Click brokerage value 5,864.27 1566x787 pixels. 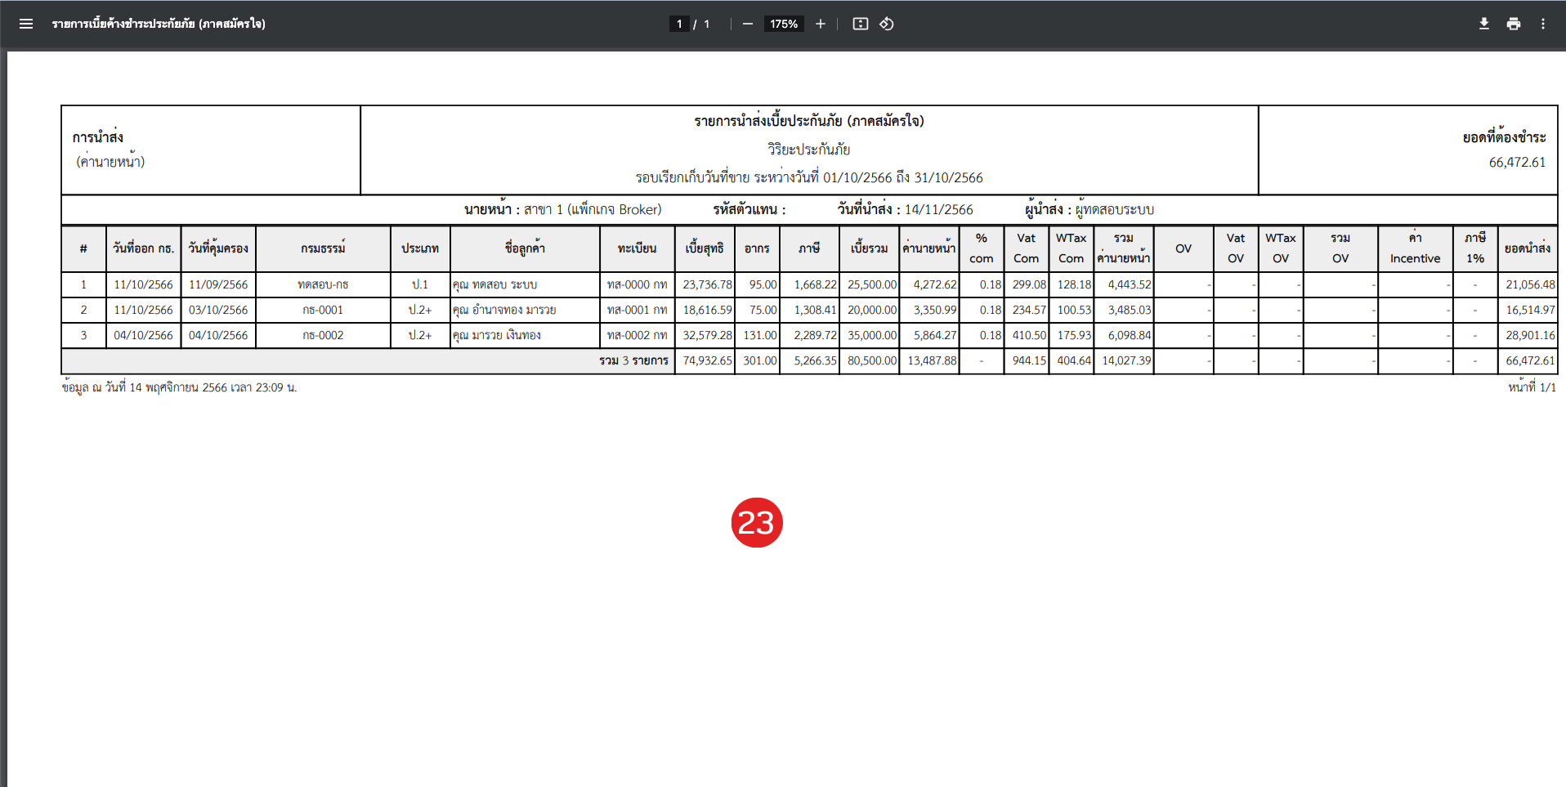coord(935,335)
